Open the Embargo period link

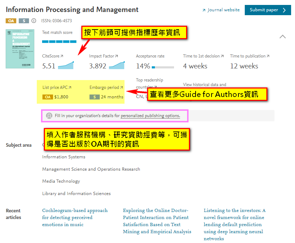[106, 87]
